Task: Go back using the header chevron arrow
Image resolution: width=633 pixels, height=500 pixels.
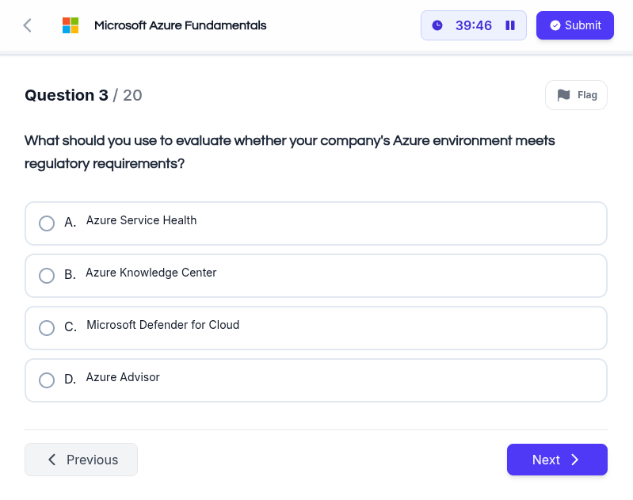Action: click(27, 25)
